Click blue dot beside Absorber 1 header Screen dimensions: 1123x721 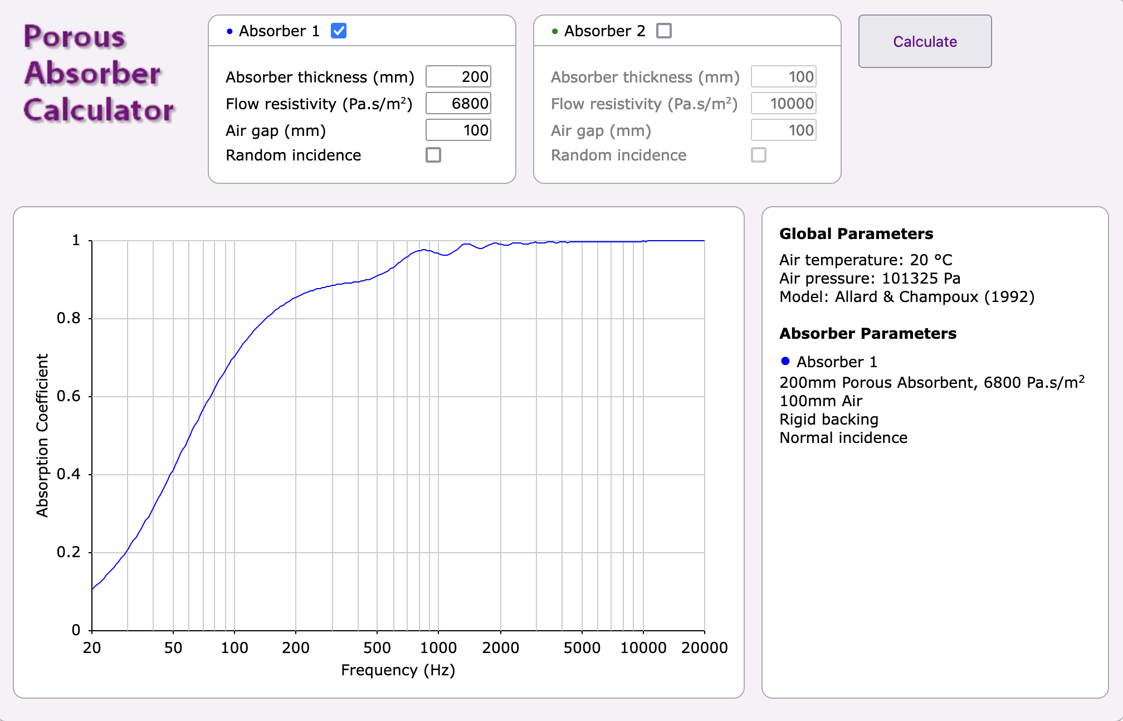point(230,31)
